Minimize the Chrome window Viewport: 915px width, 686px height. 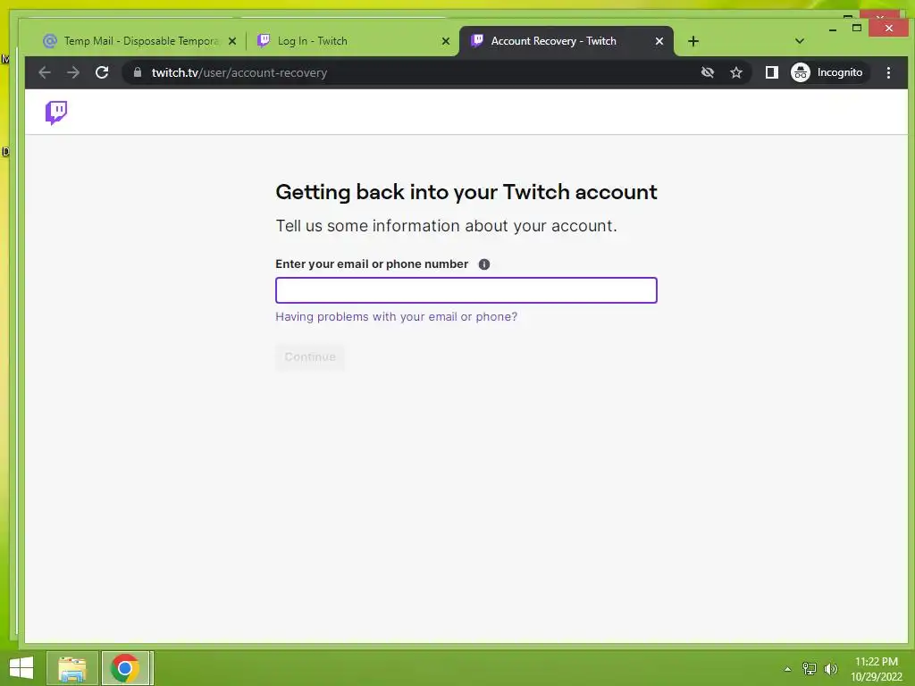point(833,29)
